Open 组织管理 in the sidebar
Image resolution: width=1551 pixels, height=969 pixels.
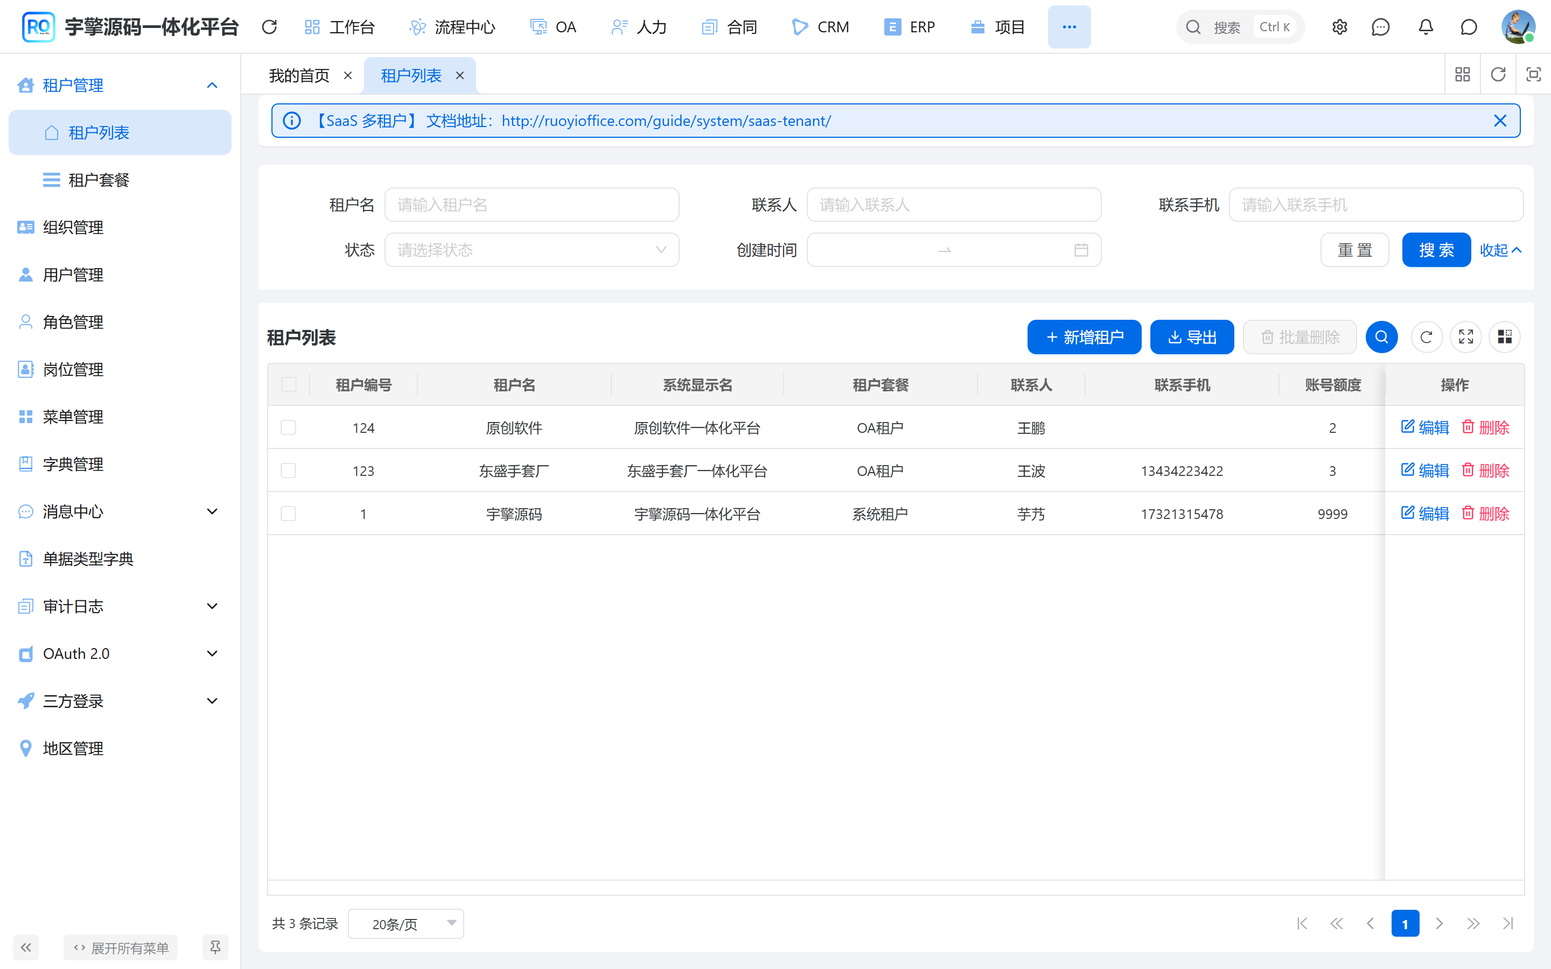(120, 228)
